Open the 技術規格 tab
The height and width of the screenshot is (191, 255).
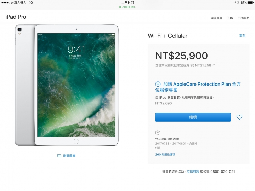click(x=244, y=18)
